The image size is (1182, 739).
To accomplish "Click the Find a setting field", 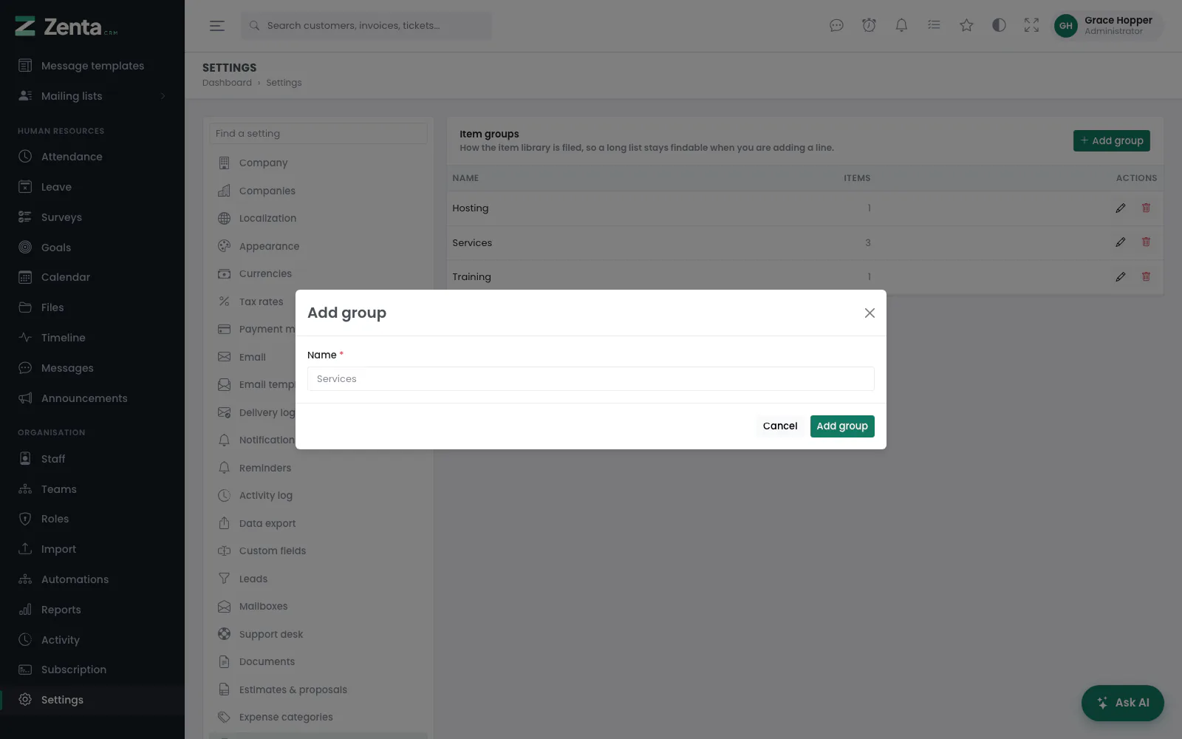I will point(318,134).
